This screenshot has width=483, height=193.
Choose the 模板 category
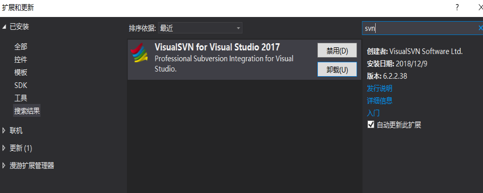[21, 73]
